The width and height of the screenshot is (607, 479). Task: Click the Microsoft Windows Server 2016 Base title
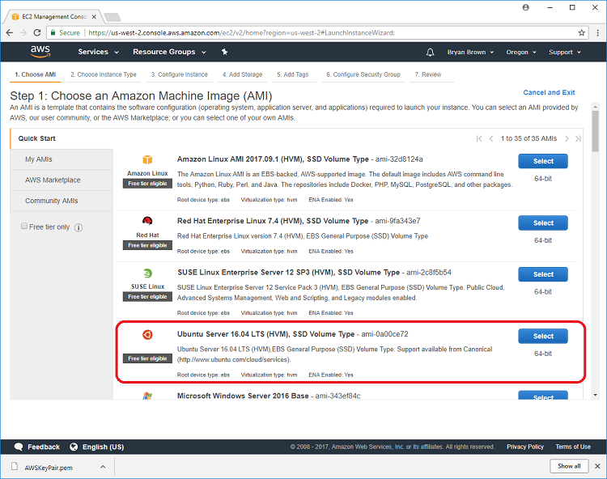click(x=243, y=396)
